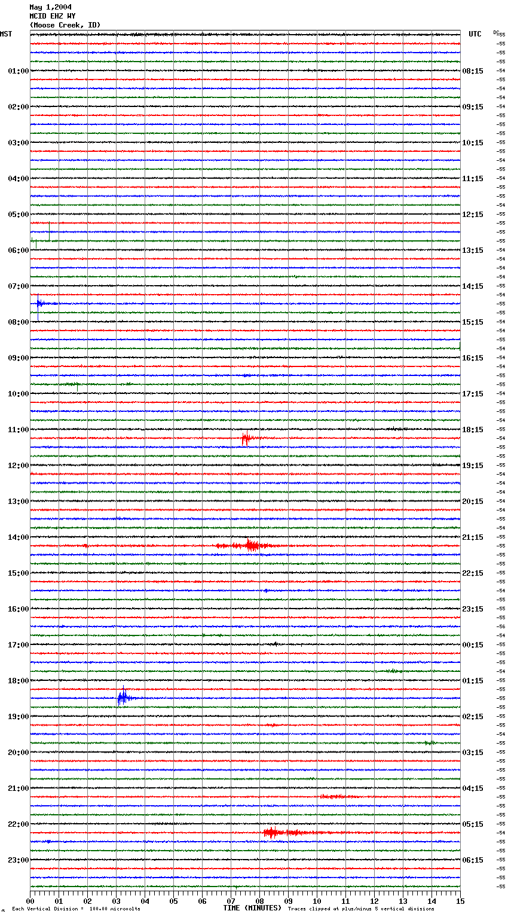
Task: Click the MST time zone label
Action: click(x=6, y=34)
